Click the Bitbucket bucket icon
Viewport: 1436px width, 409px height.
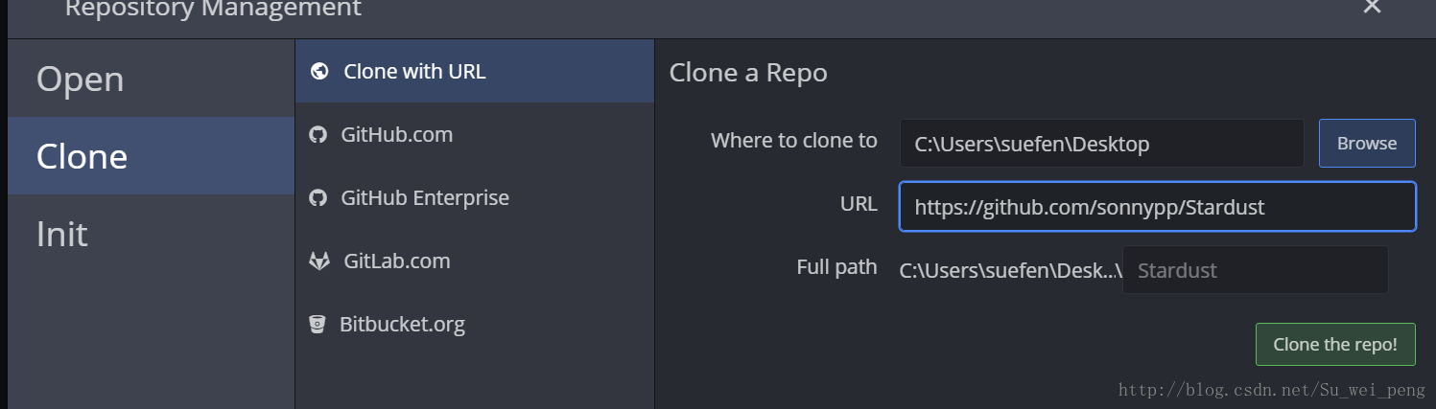318,325
